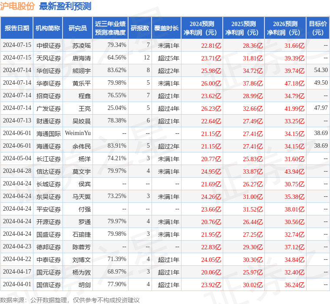Select 信达证券 in the list

point(49,172)
